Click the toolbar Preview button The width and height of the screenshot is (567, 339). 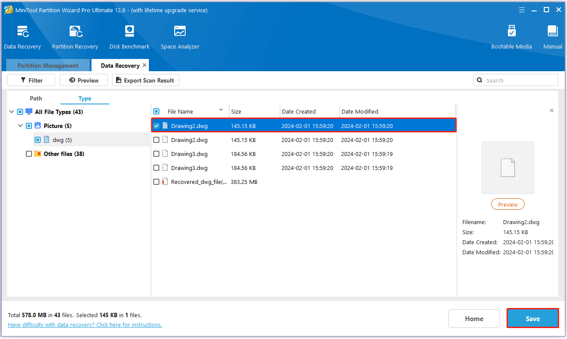pyautogui.click(x=84, y=80)
